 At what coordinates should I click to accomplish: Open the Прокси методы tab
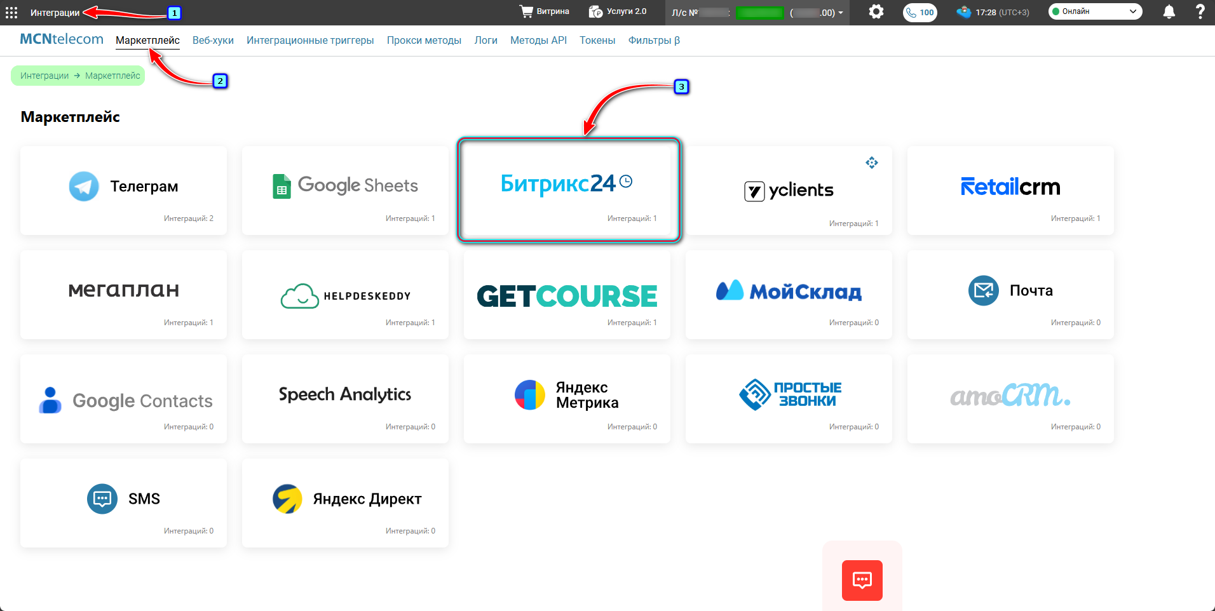[424, 40]
